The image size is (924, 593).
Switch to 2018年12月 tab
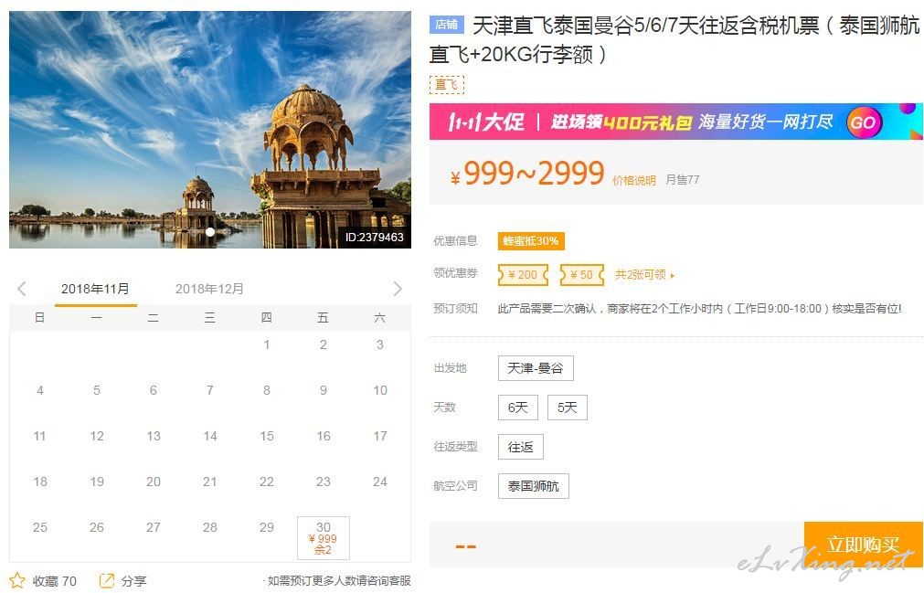tap(209, 289)
